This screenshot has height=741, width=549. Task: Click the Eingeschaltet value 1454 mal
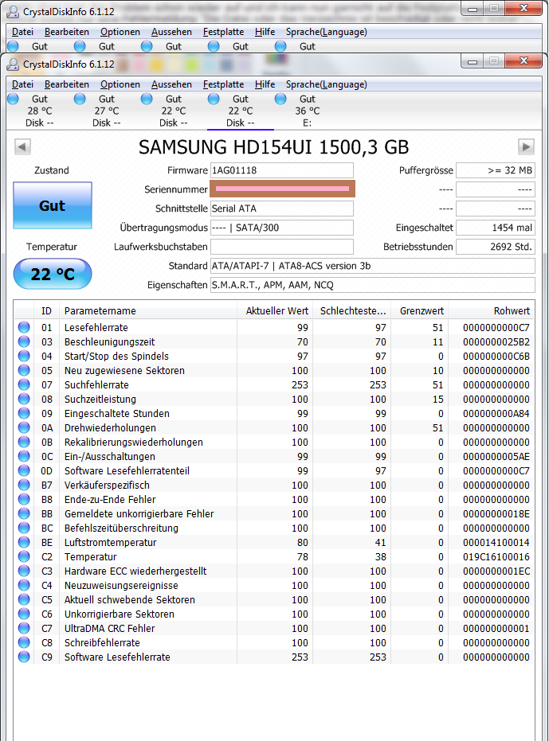click(x=496, y=228)
